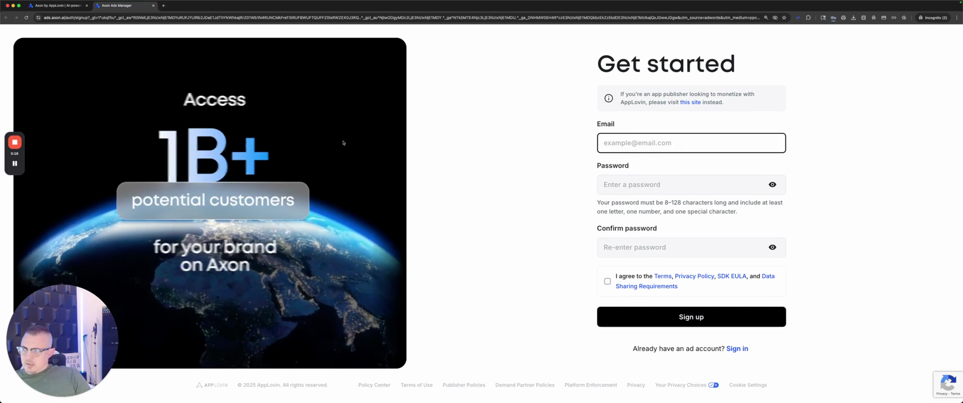
Task: Click the printer extension icon
Action: pyautogui.click(x=843, y=18)
